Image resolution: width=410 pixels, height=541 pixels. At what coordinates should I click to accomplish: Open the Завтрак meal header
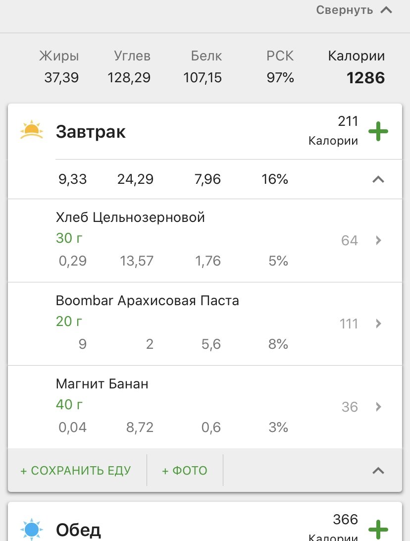(x=91, y=132)
